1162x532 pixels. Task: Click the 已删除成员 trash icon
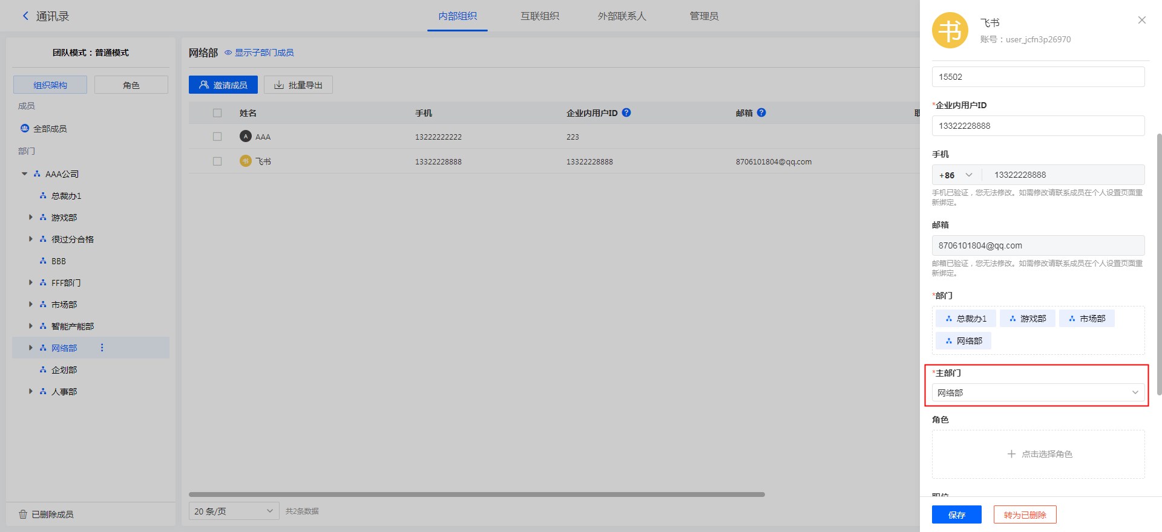click(23, 514)
